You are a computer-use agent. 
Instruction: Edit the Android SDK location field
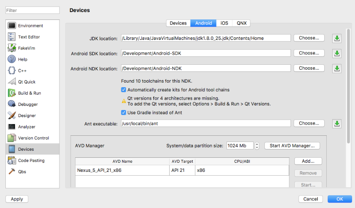206,53
